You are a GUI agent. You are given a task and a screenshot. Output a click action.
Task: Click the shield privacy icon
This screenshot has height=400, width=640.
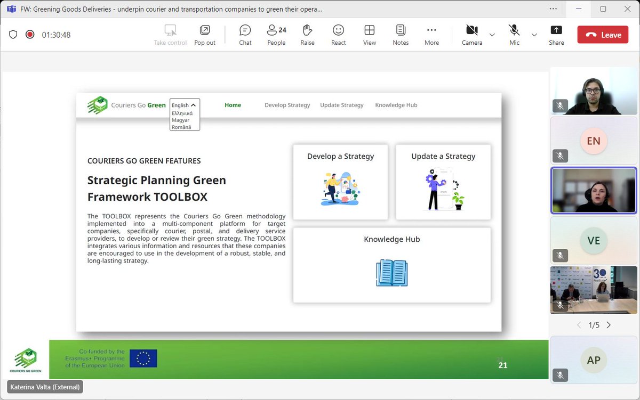coord(13,35)
